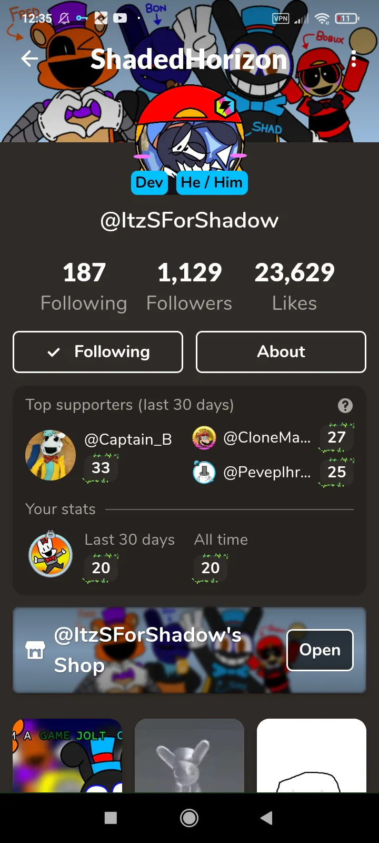Tap the Android home navigation button
The width and height of the screenshot is (379, 843).
coord(189,818)
